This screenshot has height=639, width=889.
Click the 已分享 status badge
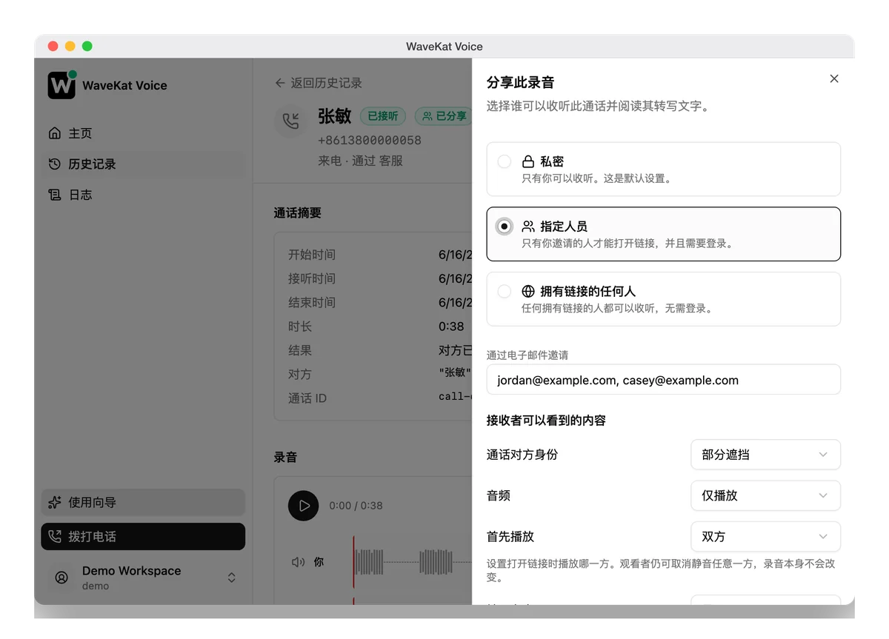444,116
